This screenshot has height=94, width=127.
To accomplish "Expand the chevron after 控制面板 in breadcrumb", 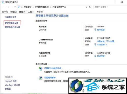I will pos(33,7).
